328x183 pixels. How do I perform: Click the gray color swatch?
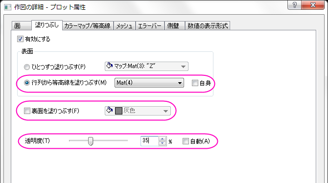[x=118, y=111]
